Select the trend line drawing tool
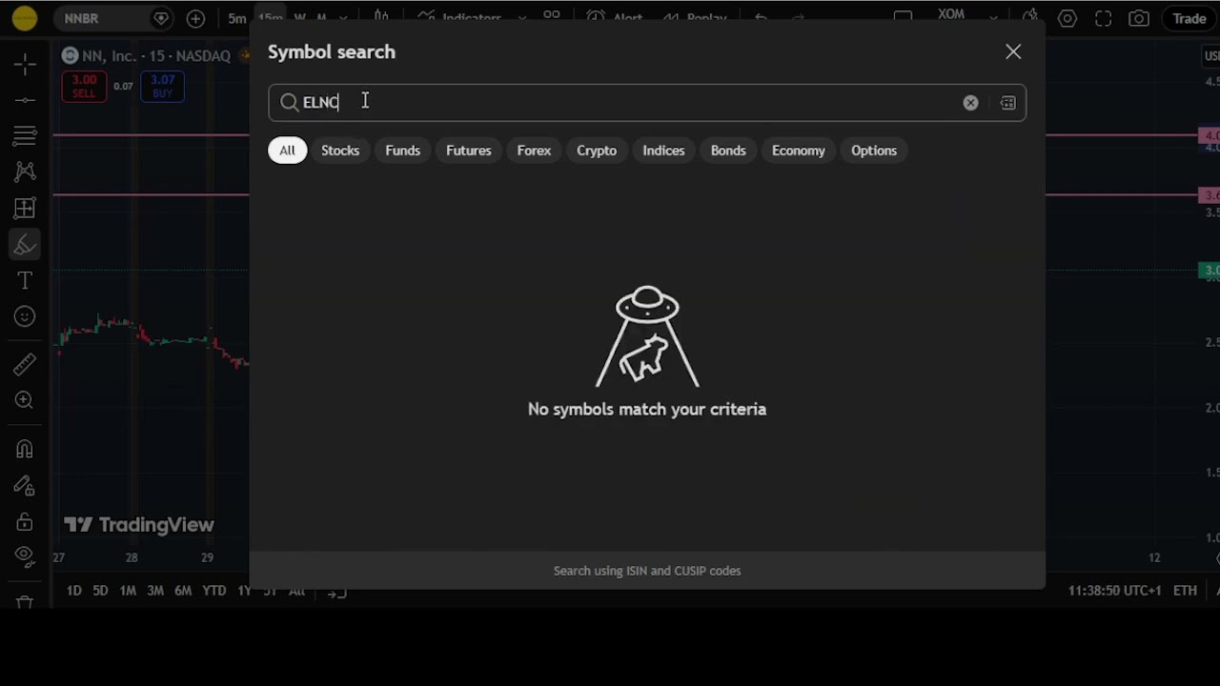Screen dimensions: 1220x686 coord(25,100)
